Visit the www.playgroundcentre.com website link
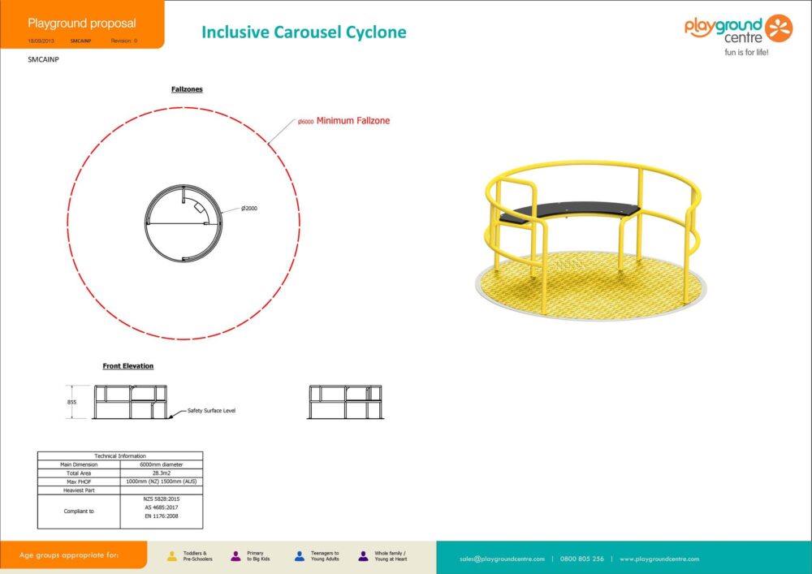Viewport: 812px width, 574px height. click(659, 559)
